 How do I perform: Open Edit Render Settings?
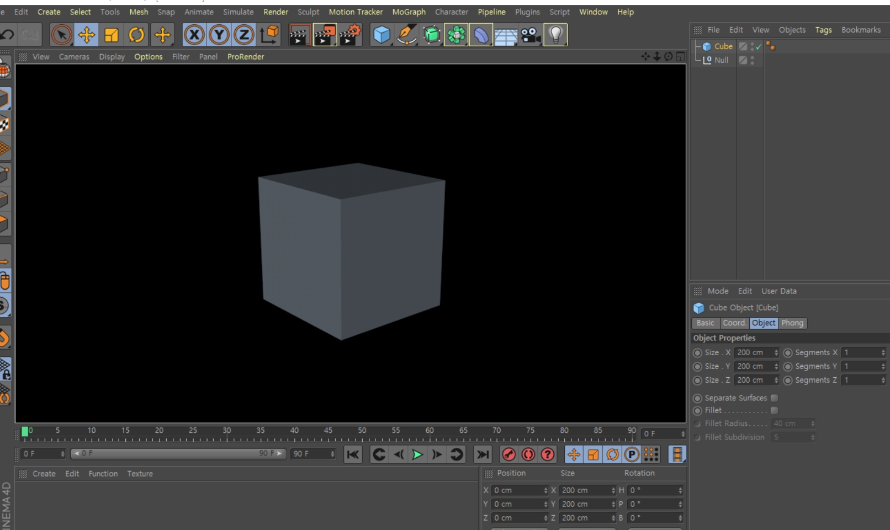[x=351, y=35]
